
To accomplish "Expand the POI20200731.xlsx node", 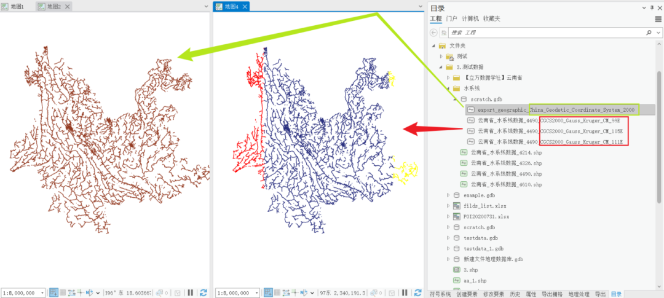I will (448, 217).
